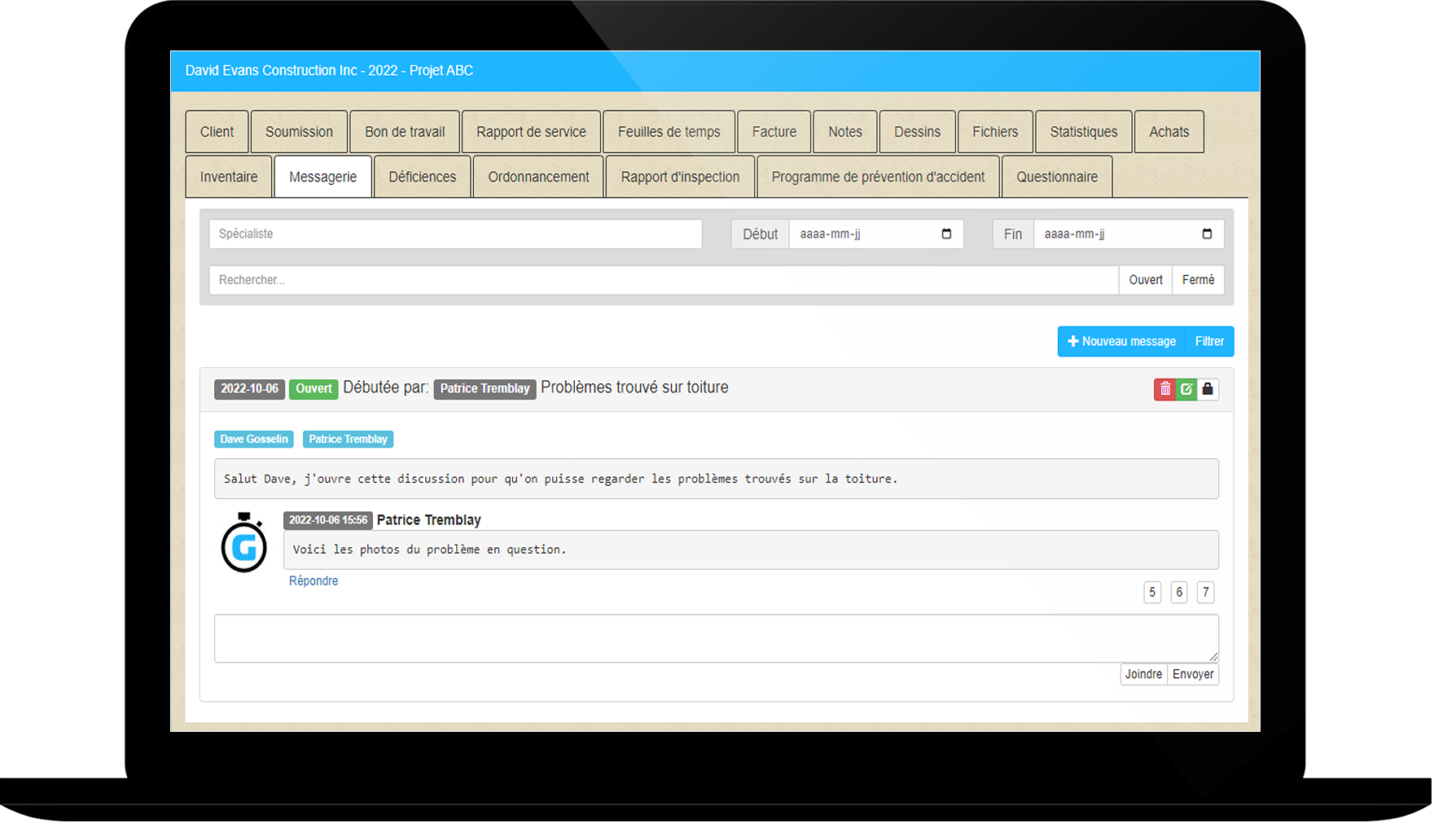Open the Rapport d'inspection tab

coord(680,177)
